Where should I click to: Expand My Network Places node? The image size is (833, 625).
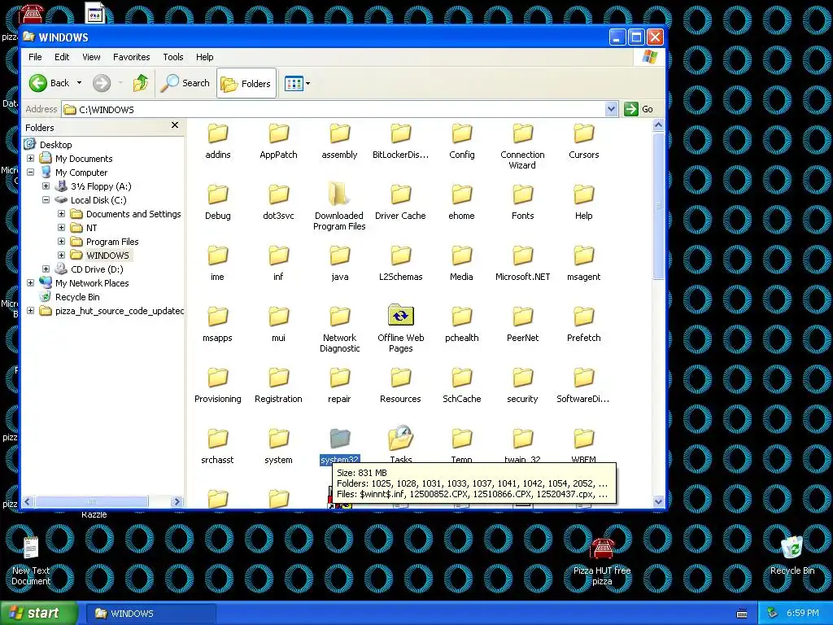(x=30, y=282)
